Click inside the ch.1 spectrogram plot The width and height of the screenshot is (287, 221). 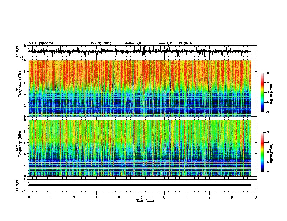(x=140, y=88)
